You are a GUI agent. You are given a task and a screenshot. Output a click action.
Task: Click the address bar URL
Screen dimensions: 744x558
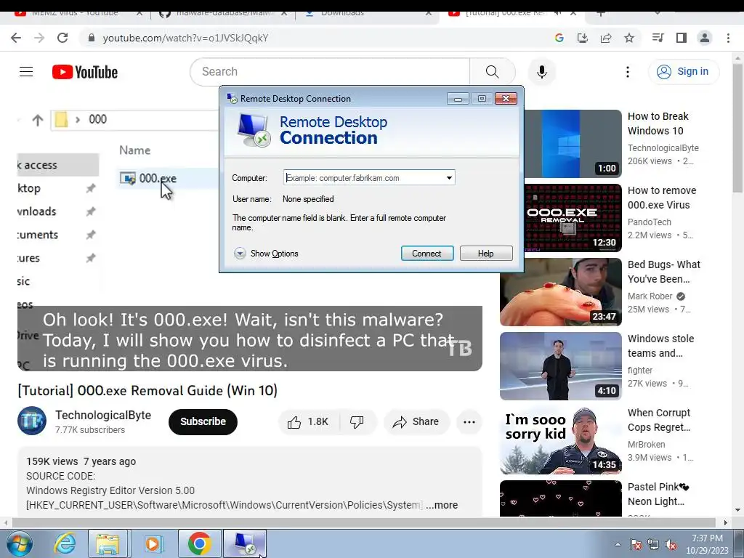point(185,38)
